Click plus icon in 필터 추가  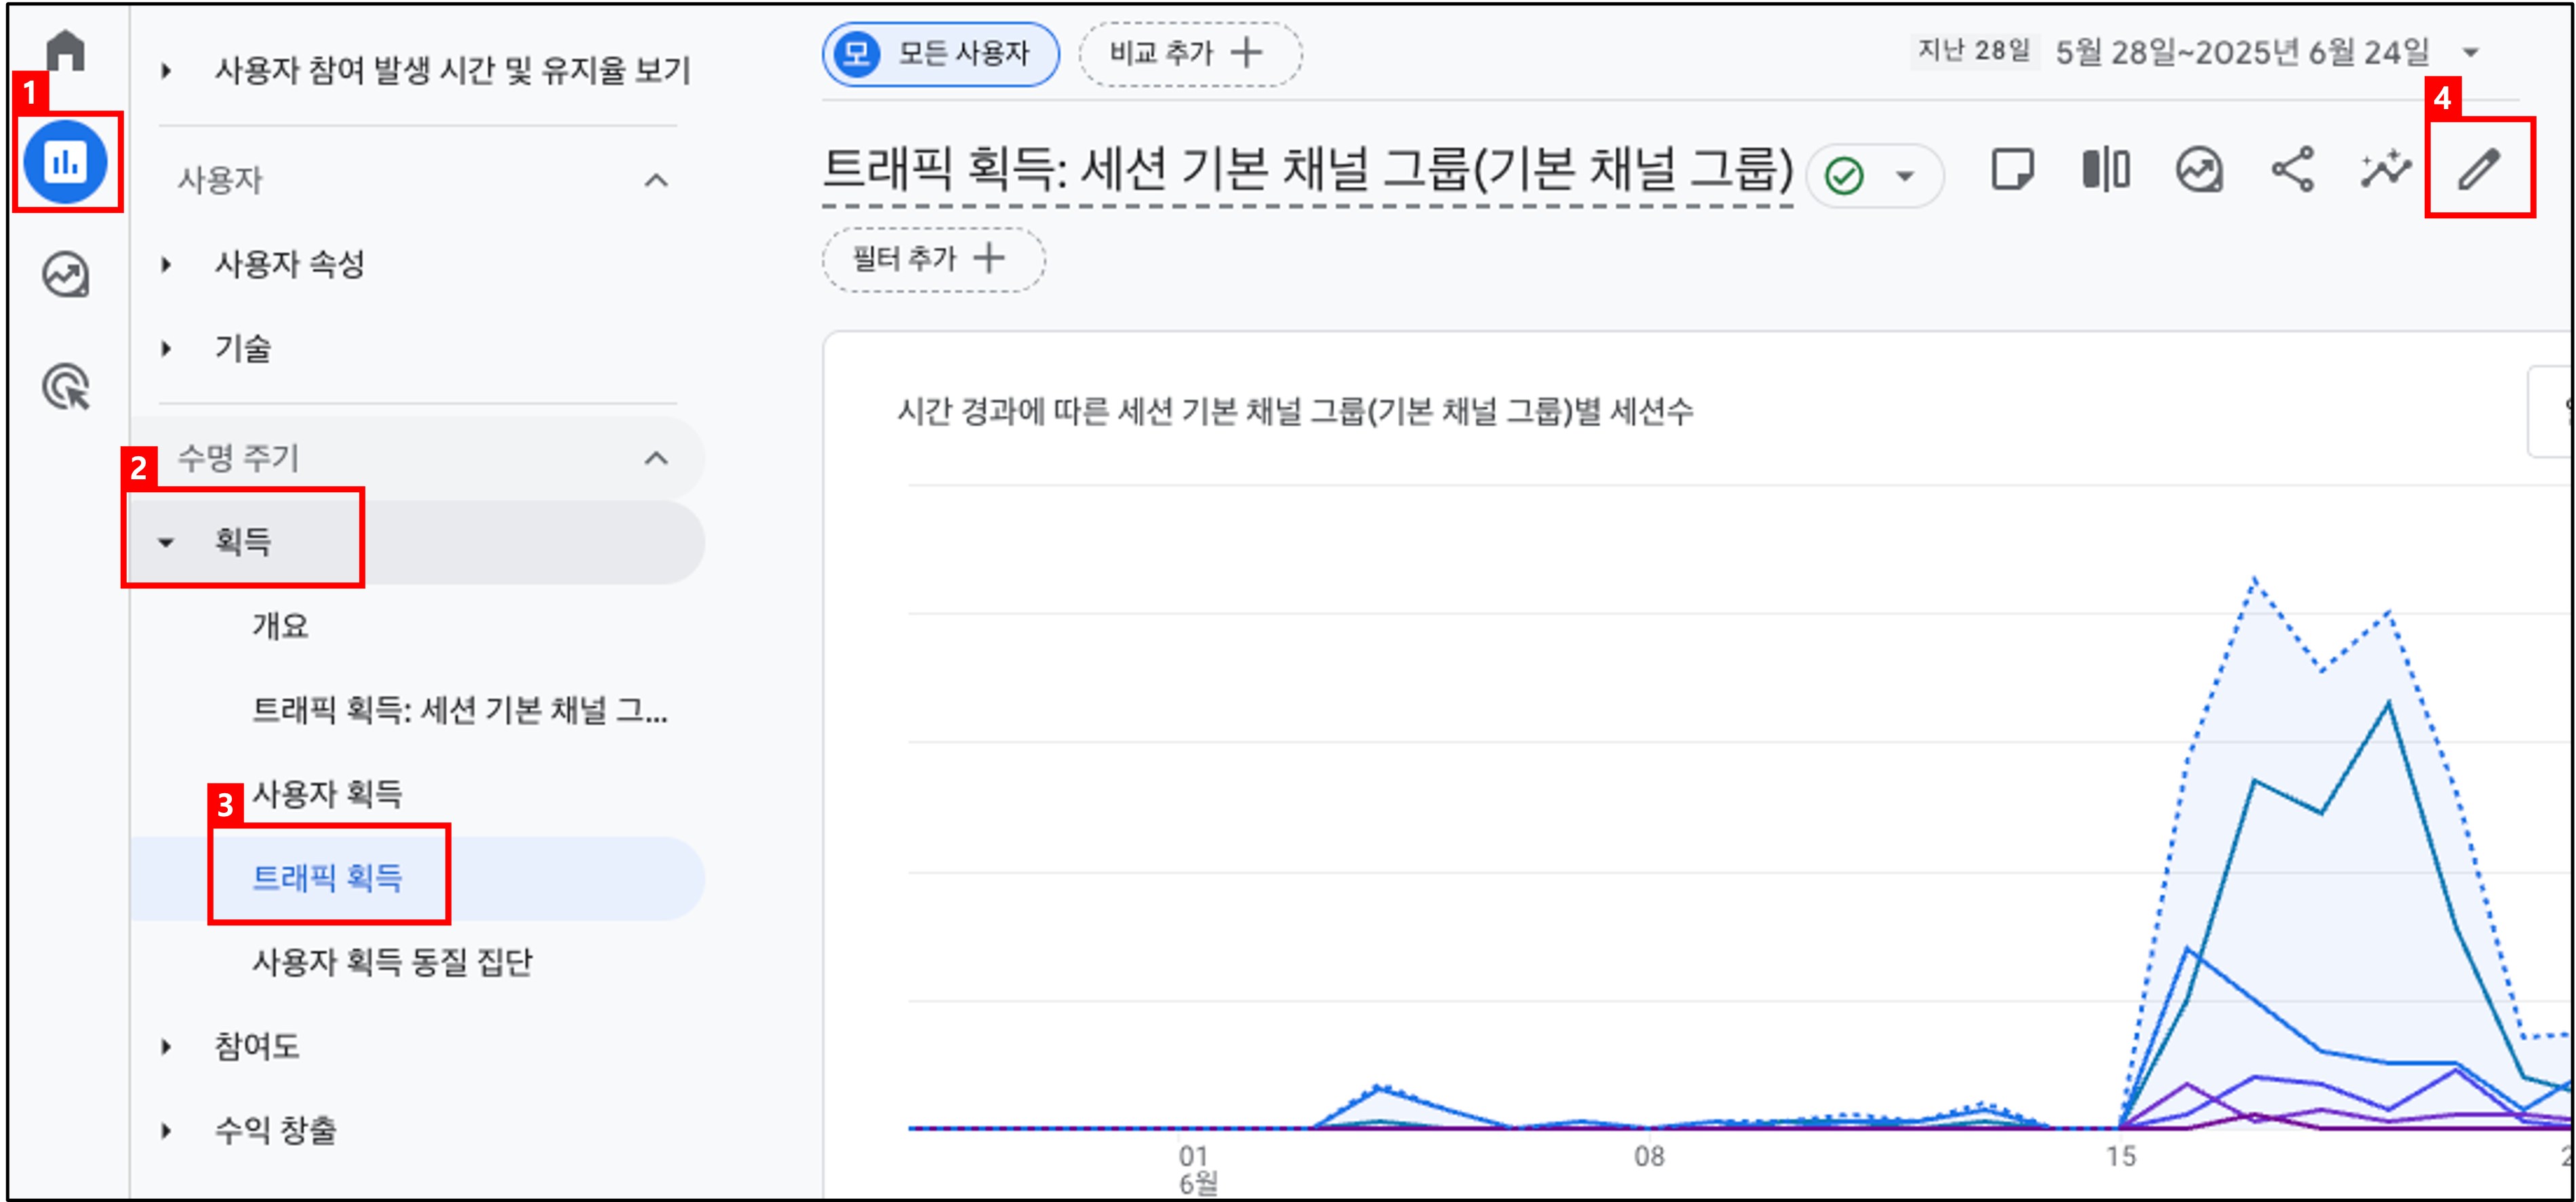pos(989,258)
